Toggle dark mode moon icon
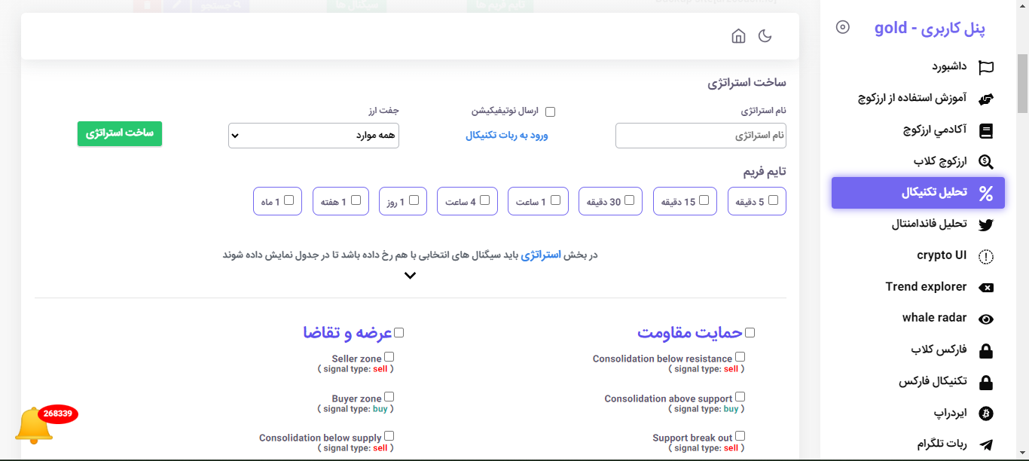The width and height of the screenshot is (1029, 461). pyautogui.click(x=765, y=36)
